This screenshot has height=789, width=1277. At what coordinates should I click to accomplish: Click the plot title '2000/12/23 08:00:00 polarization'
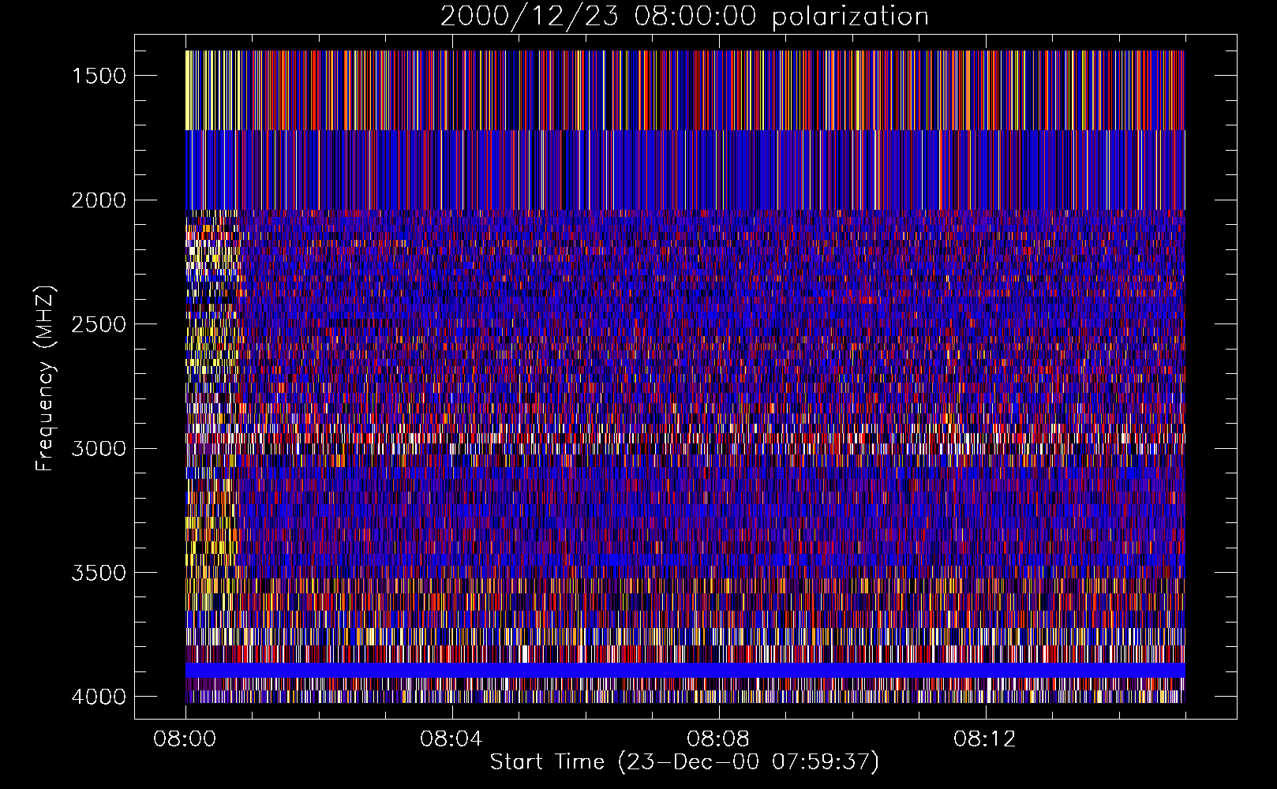coord(684,17)
